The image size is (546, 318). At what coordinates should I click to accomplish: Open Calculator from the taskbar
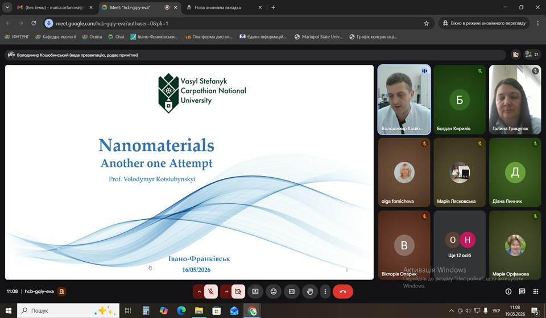[x=146, y=311]
